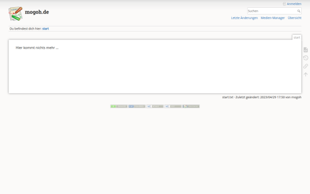Jump back to top arrow icon
The width and height of the screenshot is (310, 194).
point(306,74)
